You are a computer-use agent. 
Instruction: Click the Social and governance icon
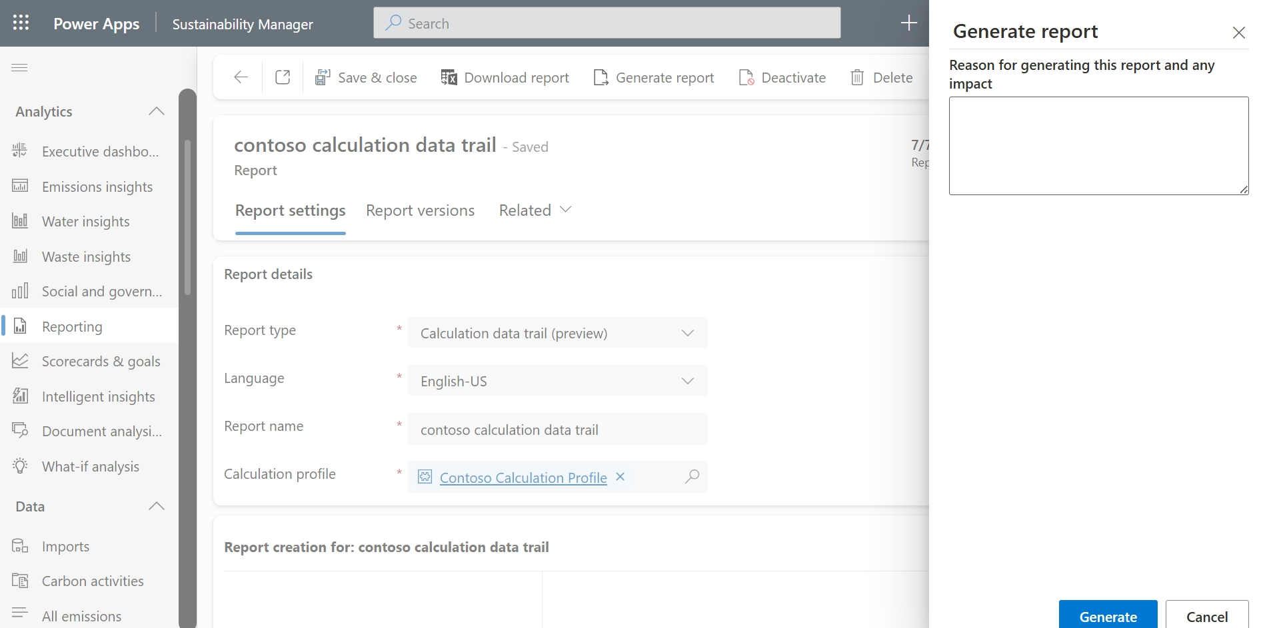pos(20,290)
